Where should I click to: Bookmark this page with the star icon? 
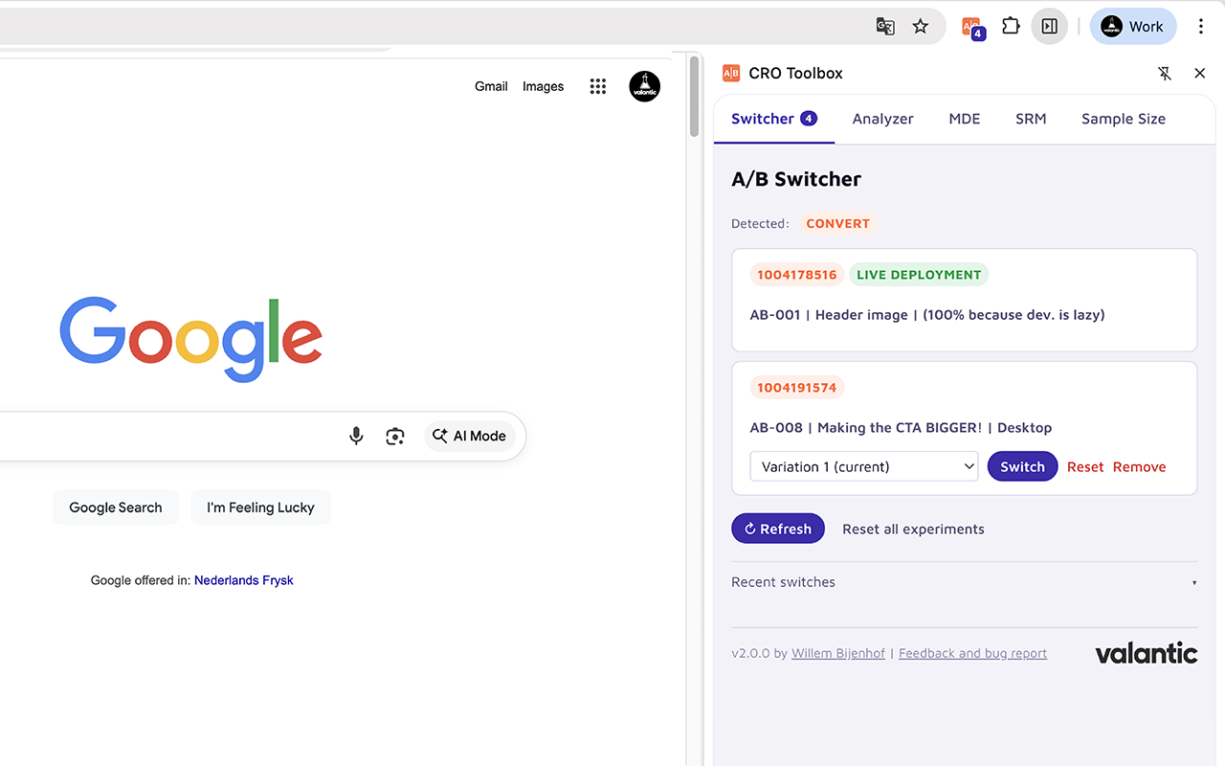tap(921, 27)
